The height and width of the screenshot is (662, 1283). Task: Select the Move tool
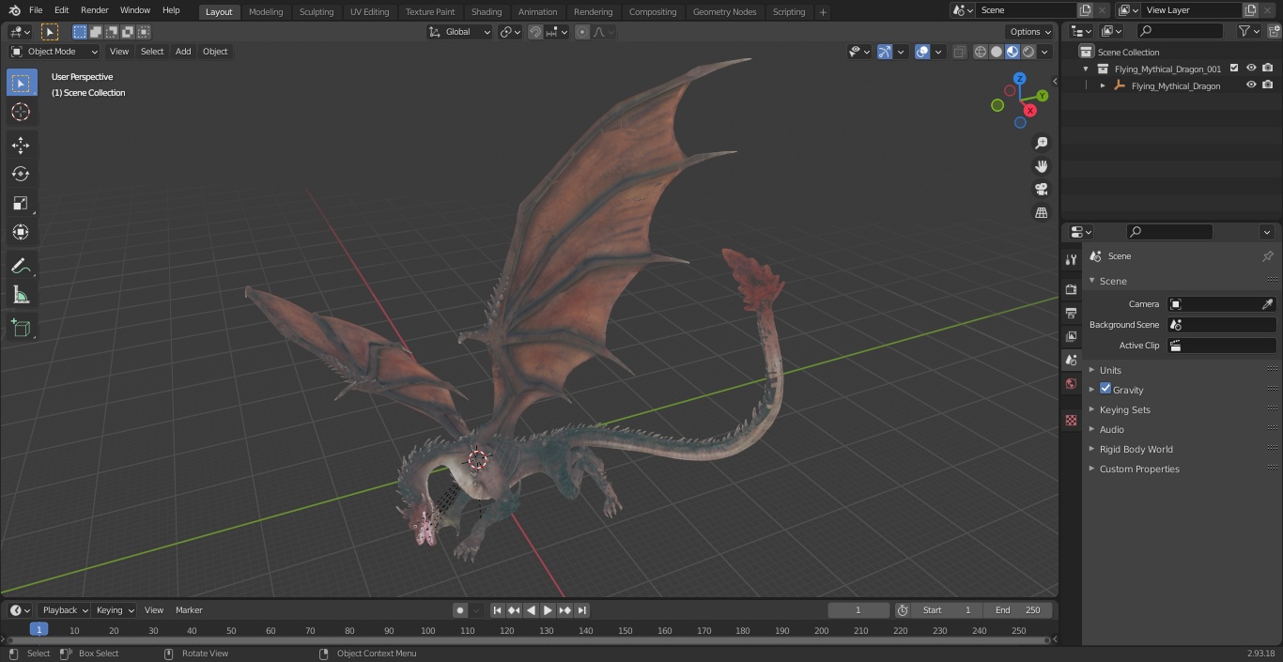(21, 146)
